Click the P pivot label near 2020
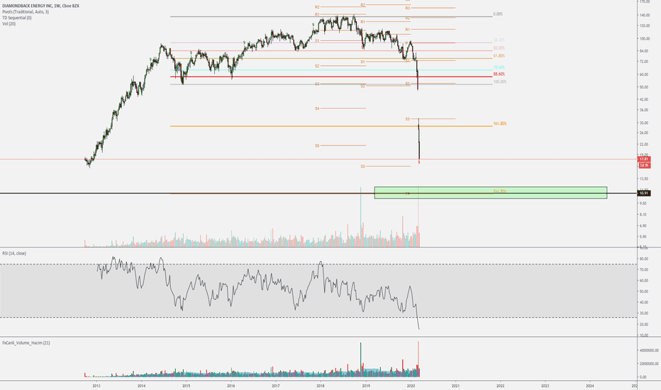661x390 pixels. pyautogui.click(x=407, y=43)
